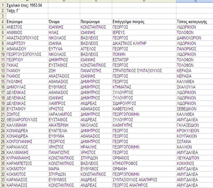Select the name cell 'ΕΥΤΥΧΙΑ'
Screen dimensions: 213x188
click(x=64, y=49)
